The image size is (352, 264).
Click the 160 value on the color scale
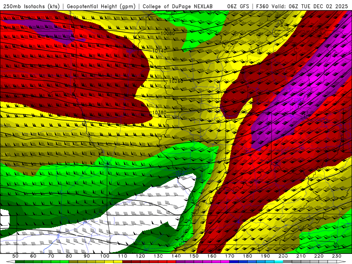click(212, 256)
